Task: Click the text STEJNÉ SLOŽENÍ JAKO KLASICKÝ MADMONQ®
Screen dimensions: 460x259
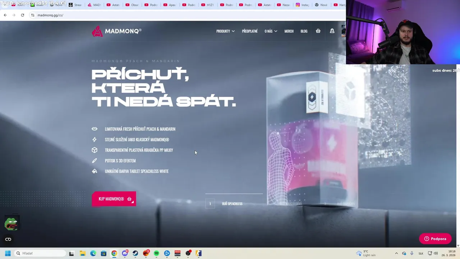Action: 137,140
